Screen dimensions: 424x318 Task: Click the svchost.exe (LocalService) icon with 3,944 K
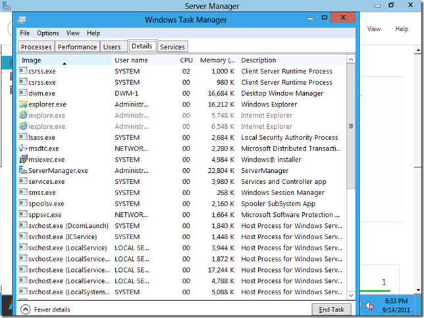[23, 247]
